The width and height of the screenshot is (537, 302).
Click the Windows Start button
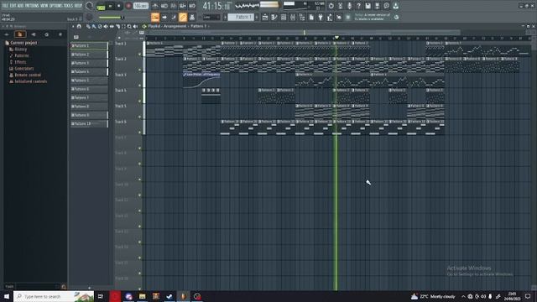click(x=7, y=296)
